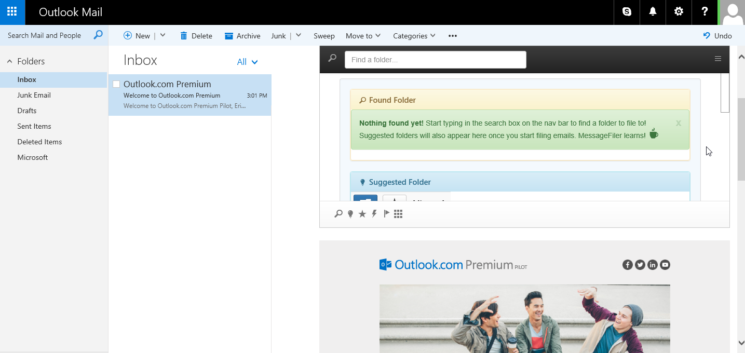The height and width of the screenshot is (353, 745).
Task: Collapse the Folders section
Action: click(x=9, y=61)
